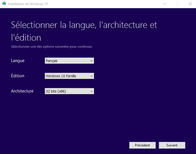Minimize the Installation de Windows 10 window
This screenshot has width=196, height=154.
[165, 4]
